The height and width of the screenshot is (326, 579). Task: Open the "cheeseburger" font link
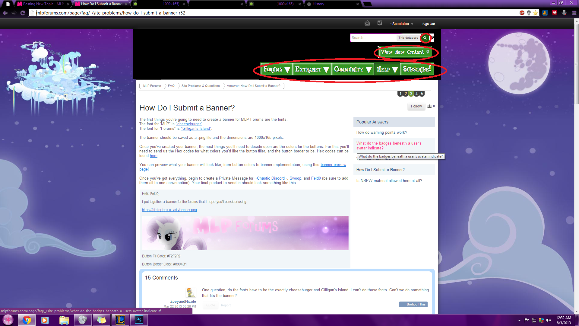(189, 124)
